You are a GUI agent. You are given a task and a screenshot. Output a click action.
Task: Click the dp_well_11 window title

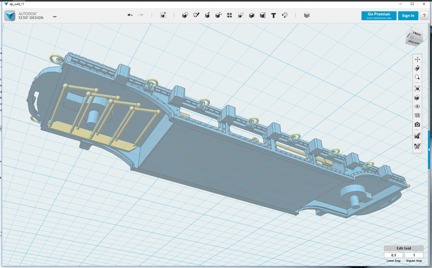point(17,4)
